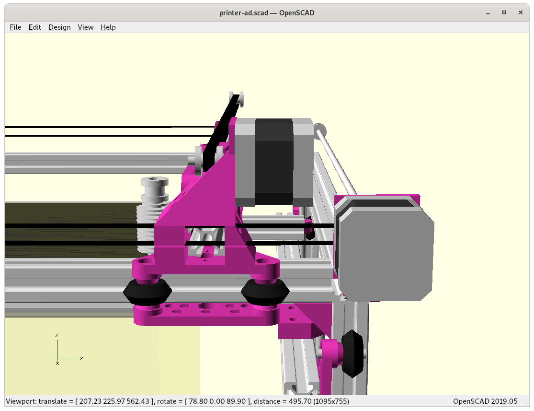Screen dimensions: 534x411
Task: Click the magenta bottom plate with holes
Action: click(x=206, y=314)
